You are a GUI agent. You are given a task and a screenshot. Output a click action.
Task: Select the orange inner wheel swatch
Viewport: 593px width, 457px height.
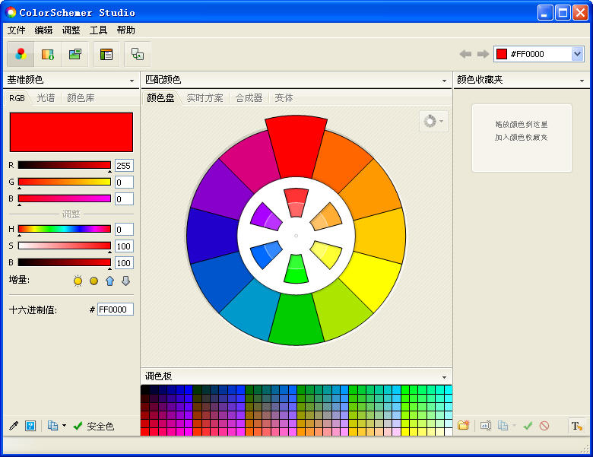(x=326, y=217)
